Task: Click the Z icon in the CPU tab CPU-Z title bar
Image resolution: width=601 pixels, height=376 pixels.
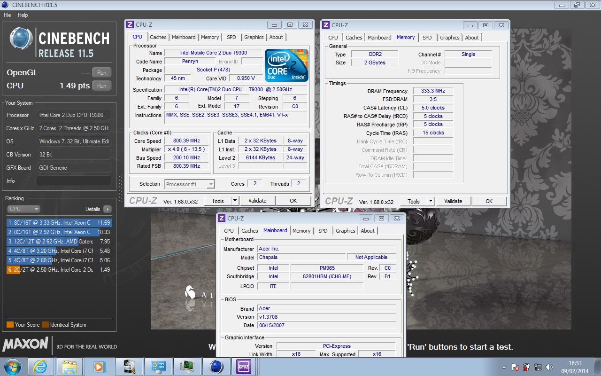Action: pos(130,24)
